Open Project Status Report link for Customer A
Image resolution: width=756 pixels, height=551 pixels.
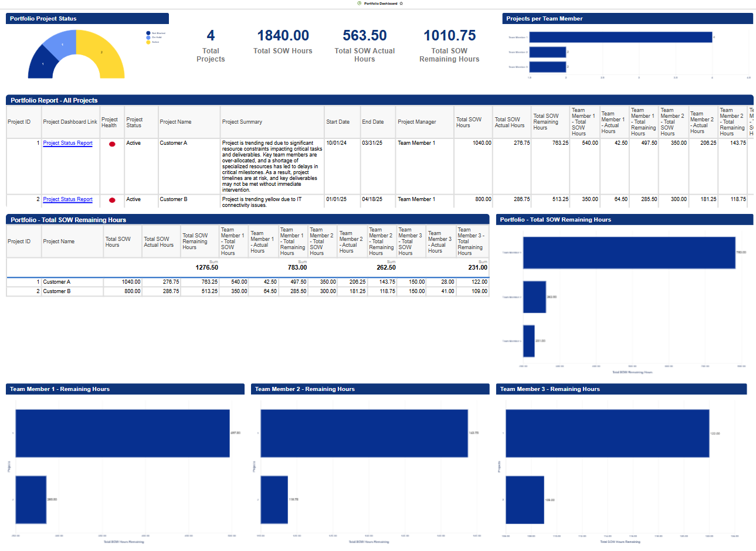pyautogui.click(x=67, y=143)
